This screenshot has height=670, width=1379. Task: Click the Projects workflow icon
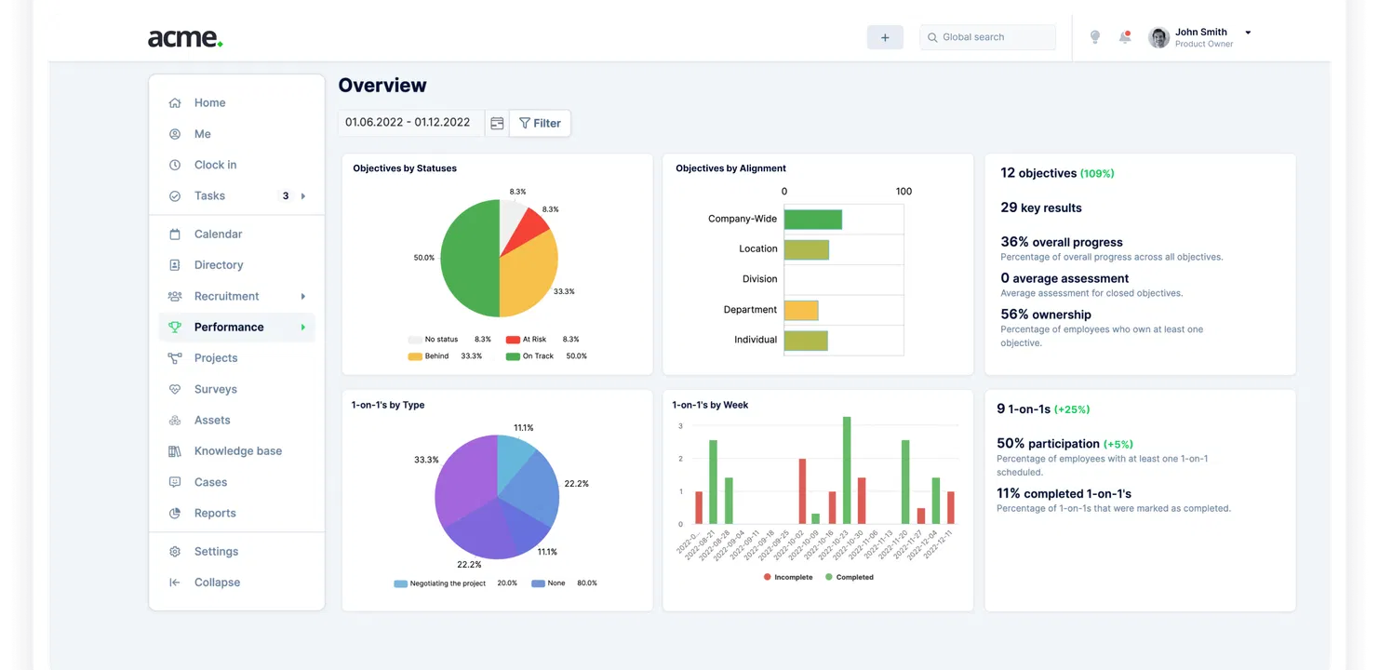tap(175, 358)
